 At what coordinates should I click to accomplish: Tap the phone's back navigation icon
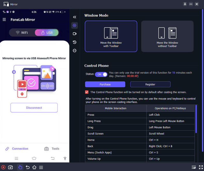(52, 158)
